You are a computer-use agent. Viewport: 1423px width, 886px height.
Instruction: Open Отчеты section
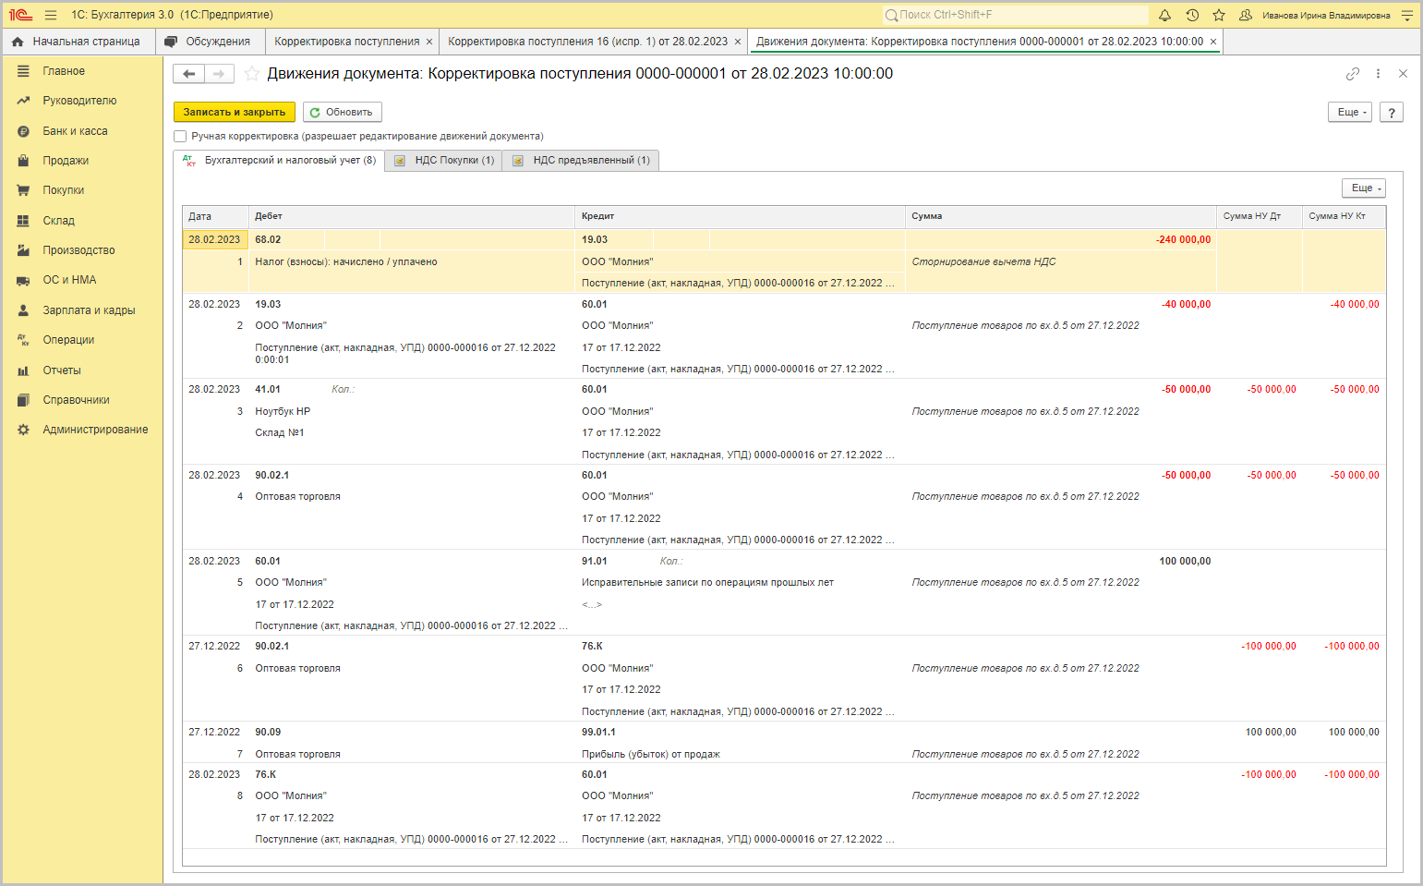click(62, 370)
